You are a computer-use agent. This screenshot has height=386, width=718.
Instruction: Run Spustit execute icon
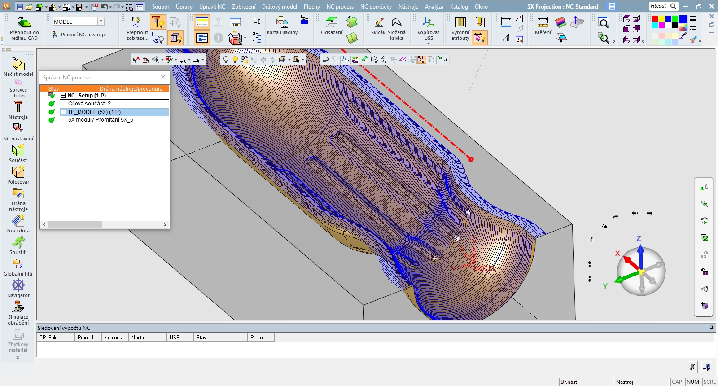18,243
